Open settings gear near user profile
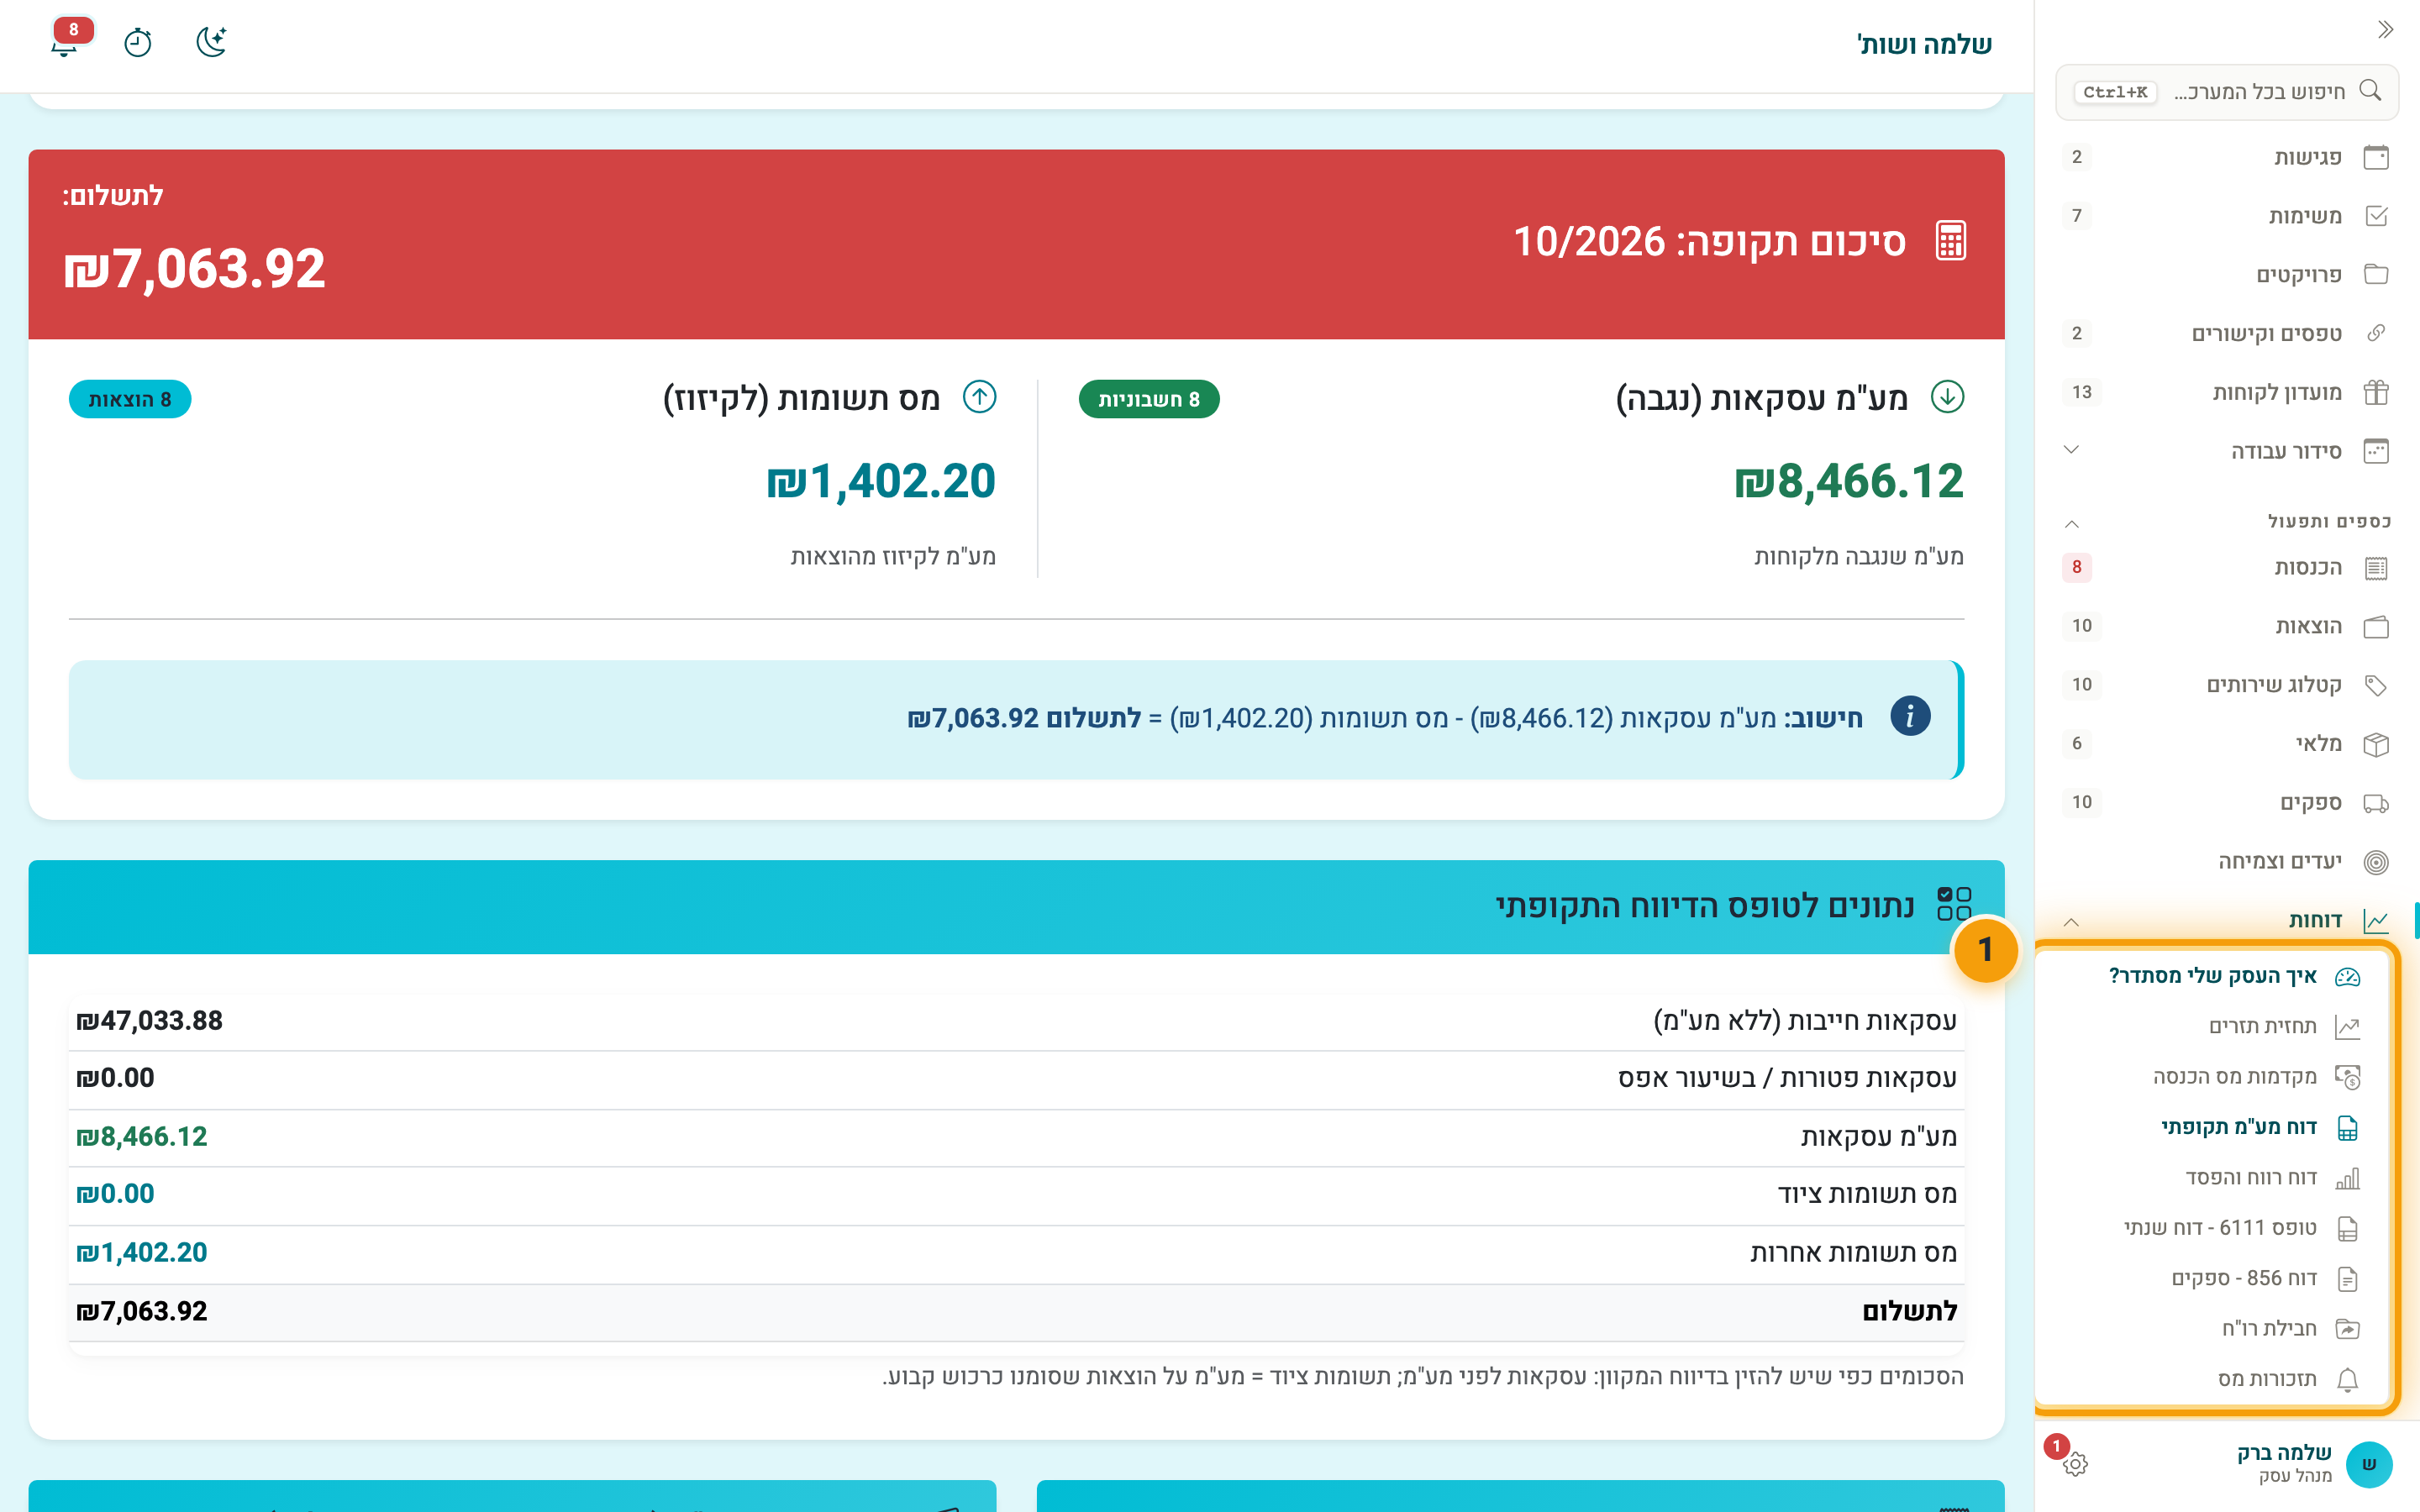 click(x=2075, y=1464)
